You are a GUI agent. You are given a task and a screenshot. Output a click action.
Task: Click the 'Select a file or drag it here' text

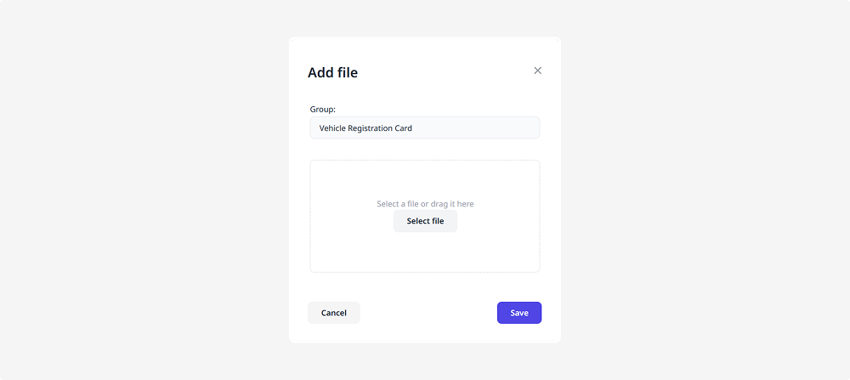425,204
